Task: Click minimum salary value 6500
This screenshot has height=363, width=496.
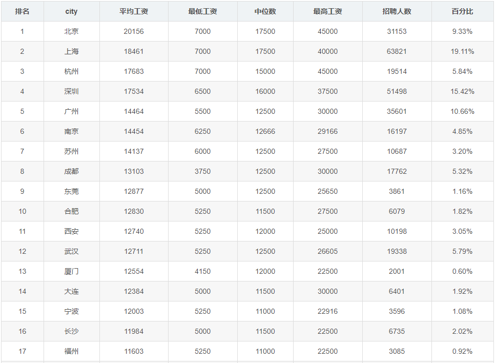Action: [x=202, y=91]
